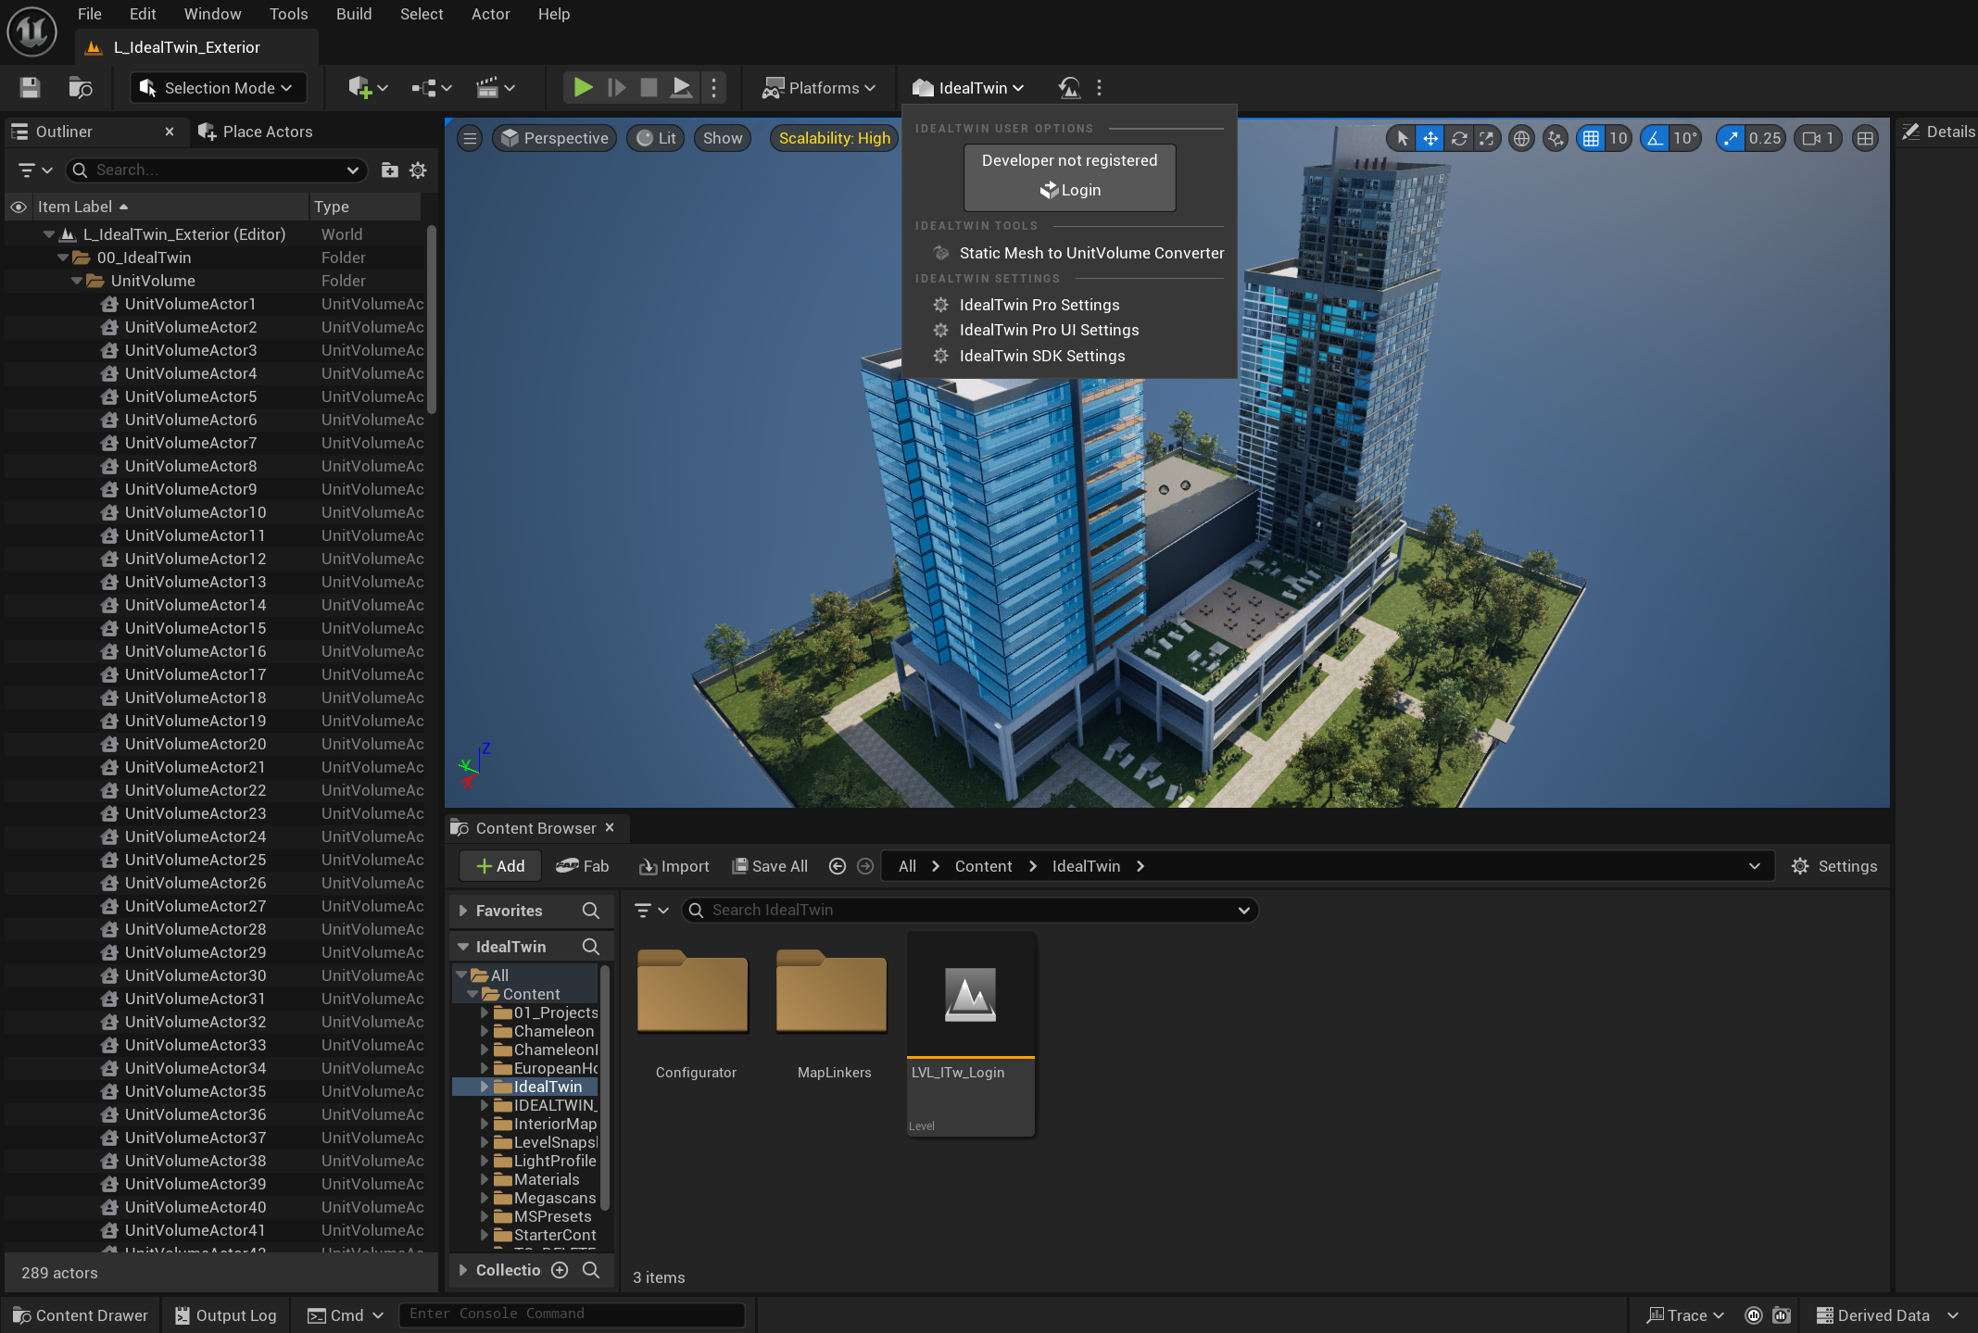Screen dimensions: 1978x1333
Task: Save the current level with the floppy icon
Action: [30, 88]
